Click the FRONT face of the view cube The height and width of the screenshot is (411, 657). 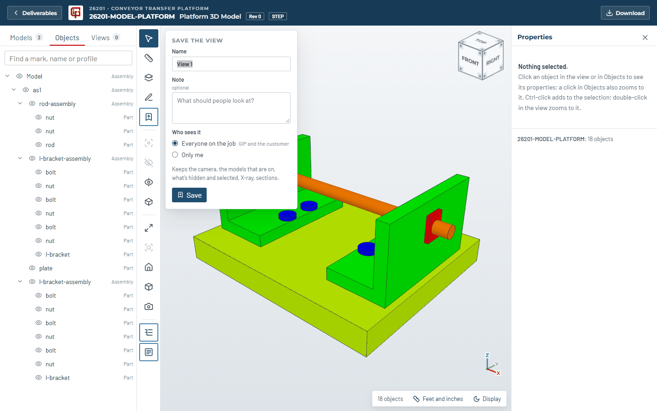point(470,61)
